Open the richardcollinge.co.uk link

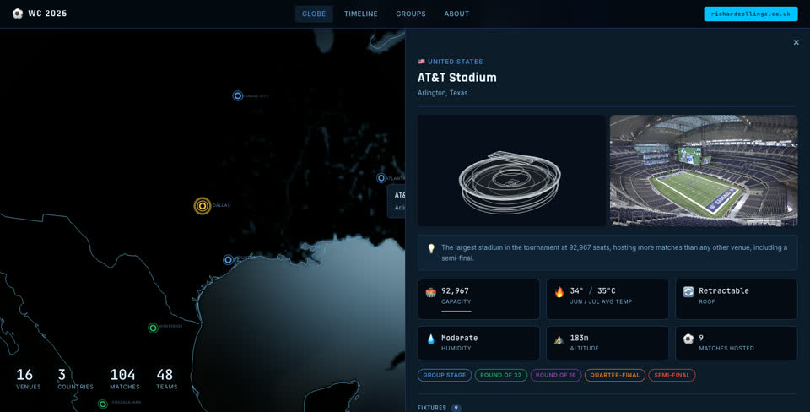point(751,14)
